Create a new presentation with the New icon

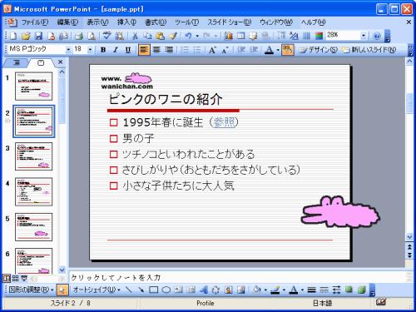(13, 36)
